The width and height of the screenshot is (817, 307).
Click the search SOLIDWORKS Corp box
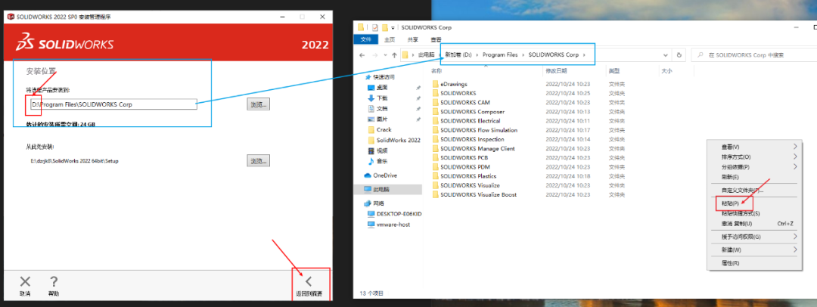[753, 54]
